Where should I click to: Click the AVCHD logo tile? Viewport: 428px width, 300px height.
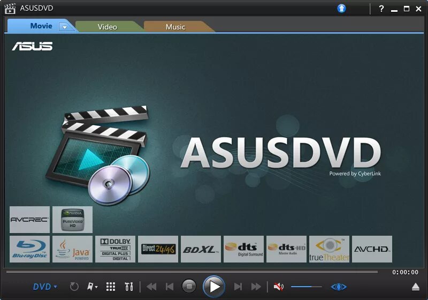pos(372,249)
